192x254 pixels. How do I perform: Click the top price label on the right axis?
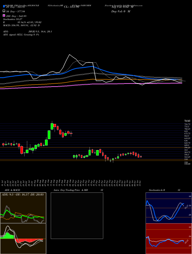click(x=188, y=121)
